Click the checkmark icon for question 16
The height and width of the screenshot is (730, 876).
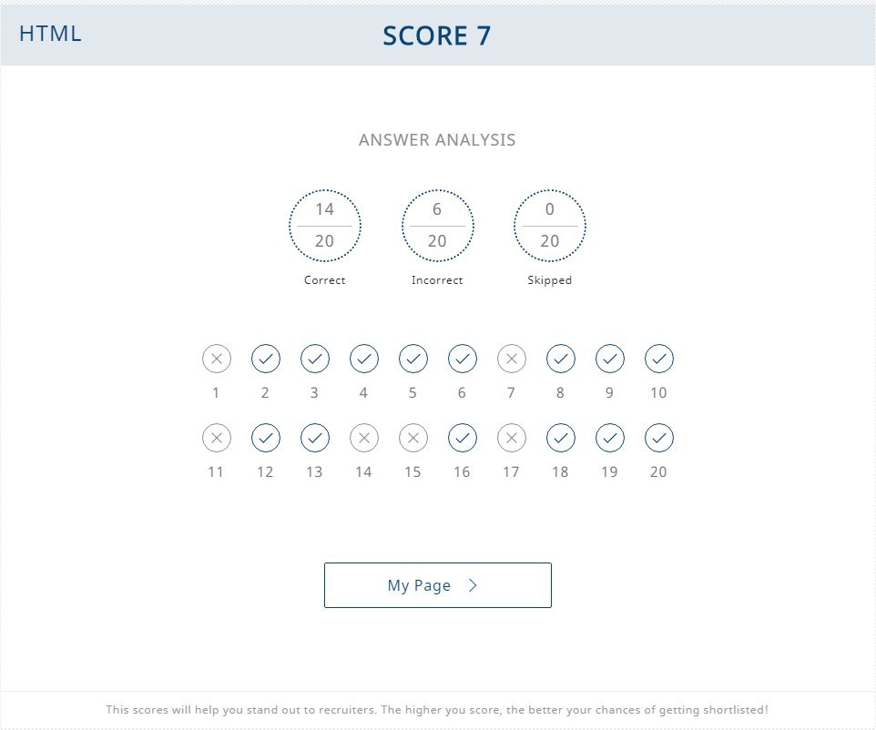coord(463,438)
